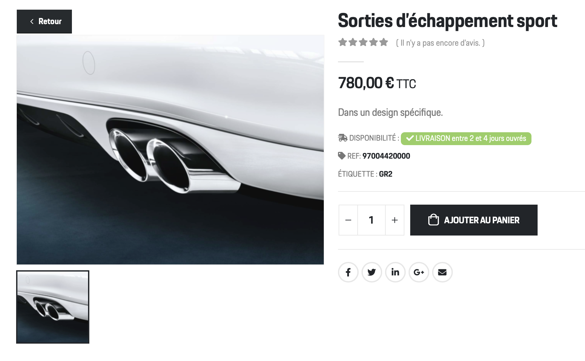The height and width of the screenshot is (361, 585).
Task: Click the third rating star
Action: pos(363,42)
